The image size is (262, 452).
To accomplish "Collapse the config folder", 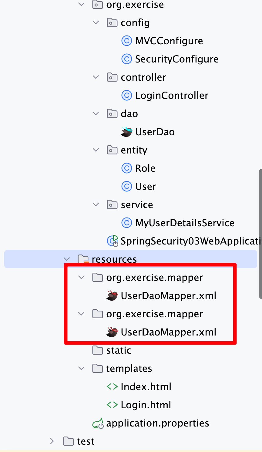I will [x=96, y=22].
